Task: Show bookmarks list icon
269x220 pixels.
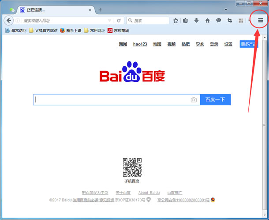Action: [185, 21]
